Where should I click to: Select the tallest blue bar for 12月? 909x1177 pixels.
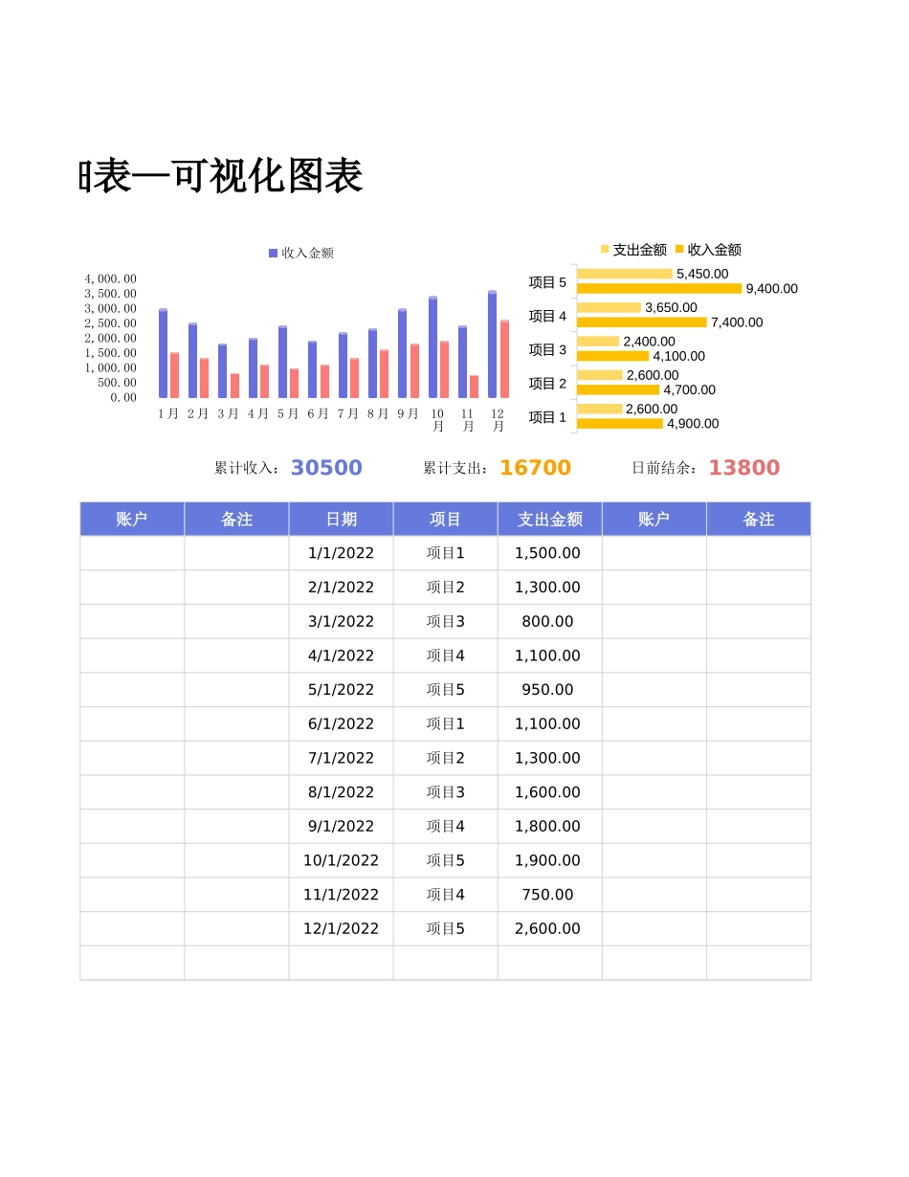[492, 344]
